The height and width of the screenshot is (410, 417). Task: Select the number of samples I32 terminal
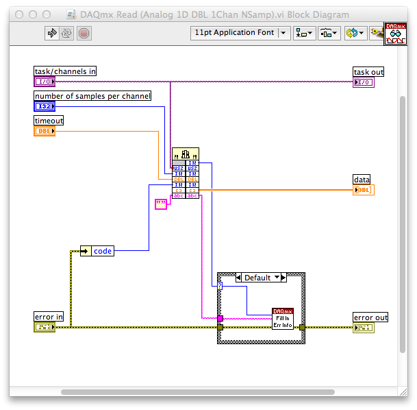tap(45, 106)
